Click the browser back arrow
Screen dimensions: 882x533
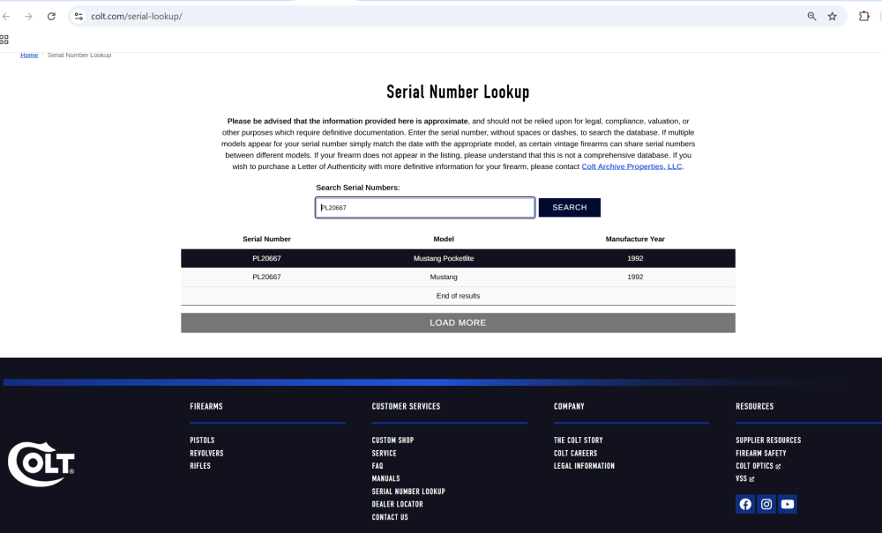6,16
